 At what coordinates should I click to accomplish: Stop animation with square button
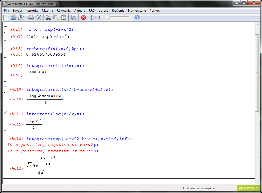(x=101, y=17)
